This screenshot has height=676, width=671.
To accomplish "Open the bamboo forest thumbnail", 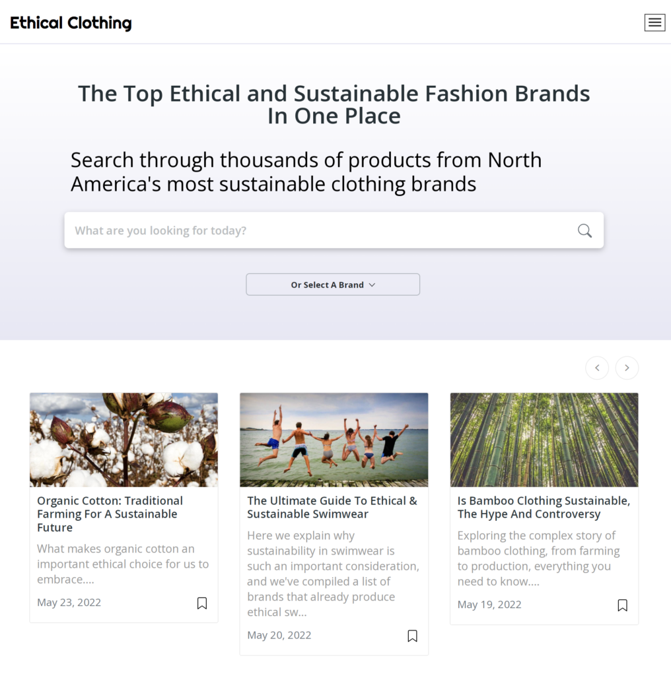I will 544,440.
